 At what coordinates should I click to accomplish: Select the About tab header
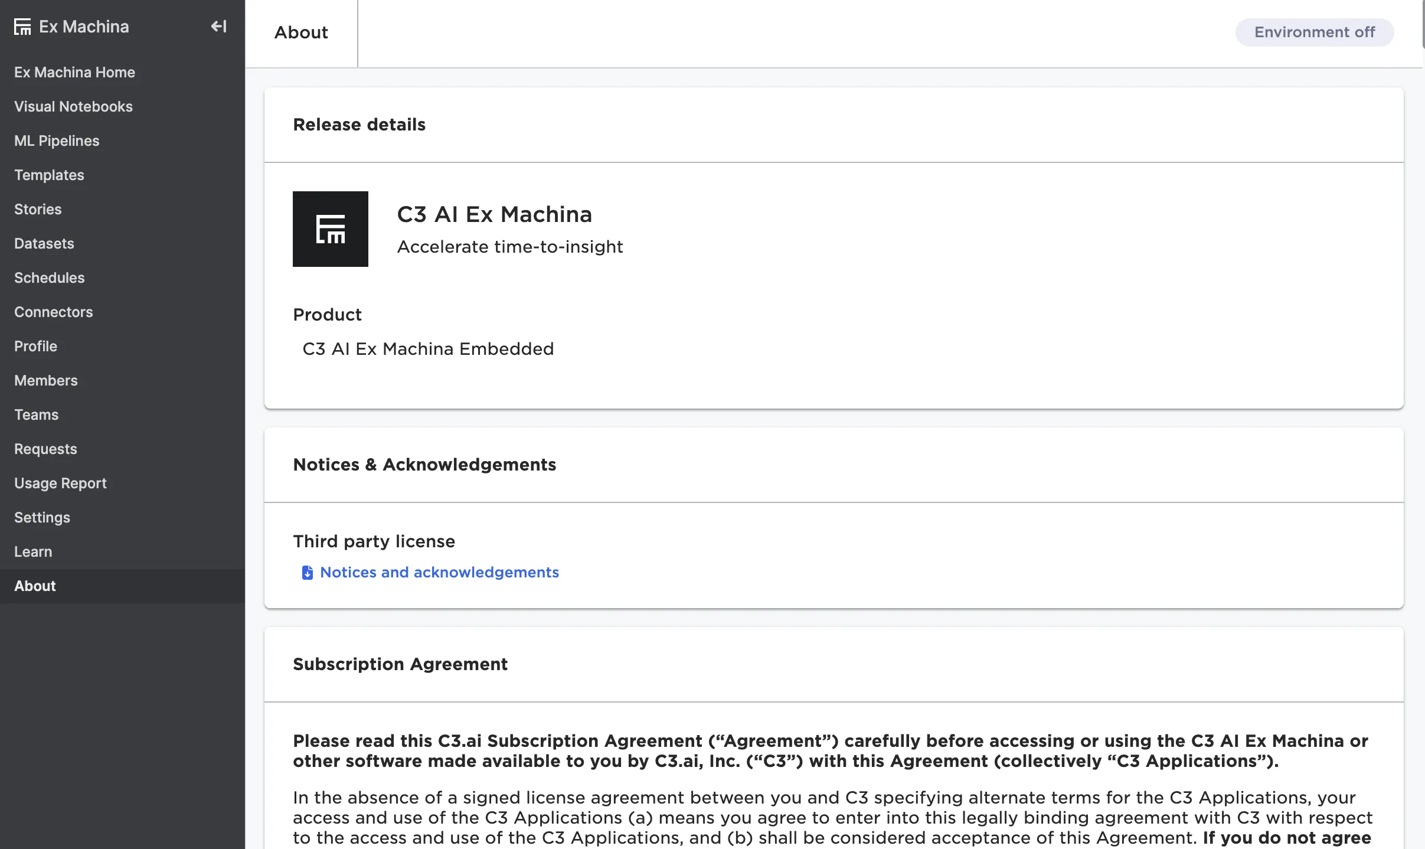pyautogui.click(x=301, y=32)
